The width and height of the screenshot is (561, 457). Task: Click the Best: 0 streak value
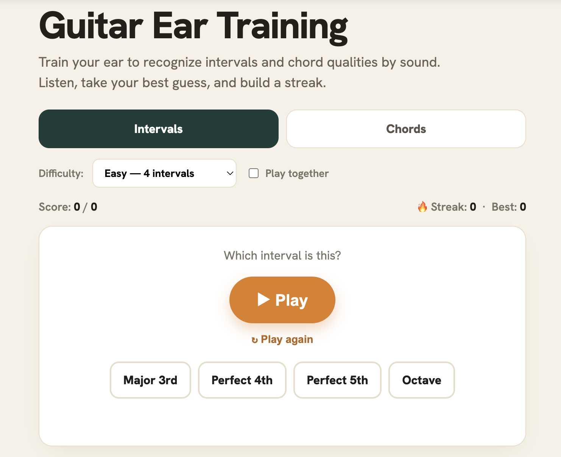[x=509, y=207]
